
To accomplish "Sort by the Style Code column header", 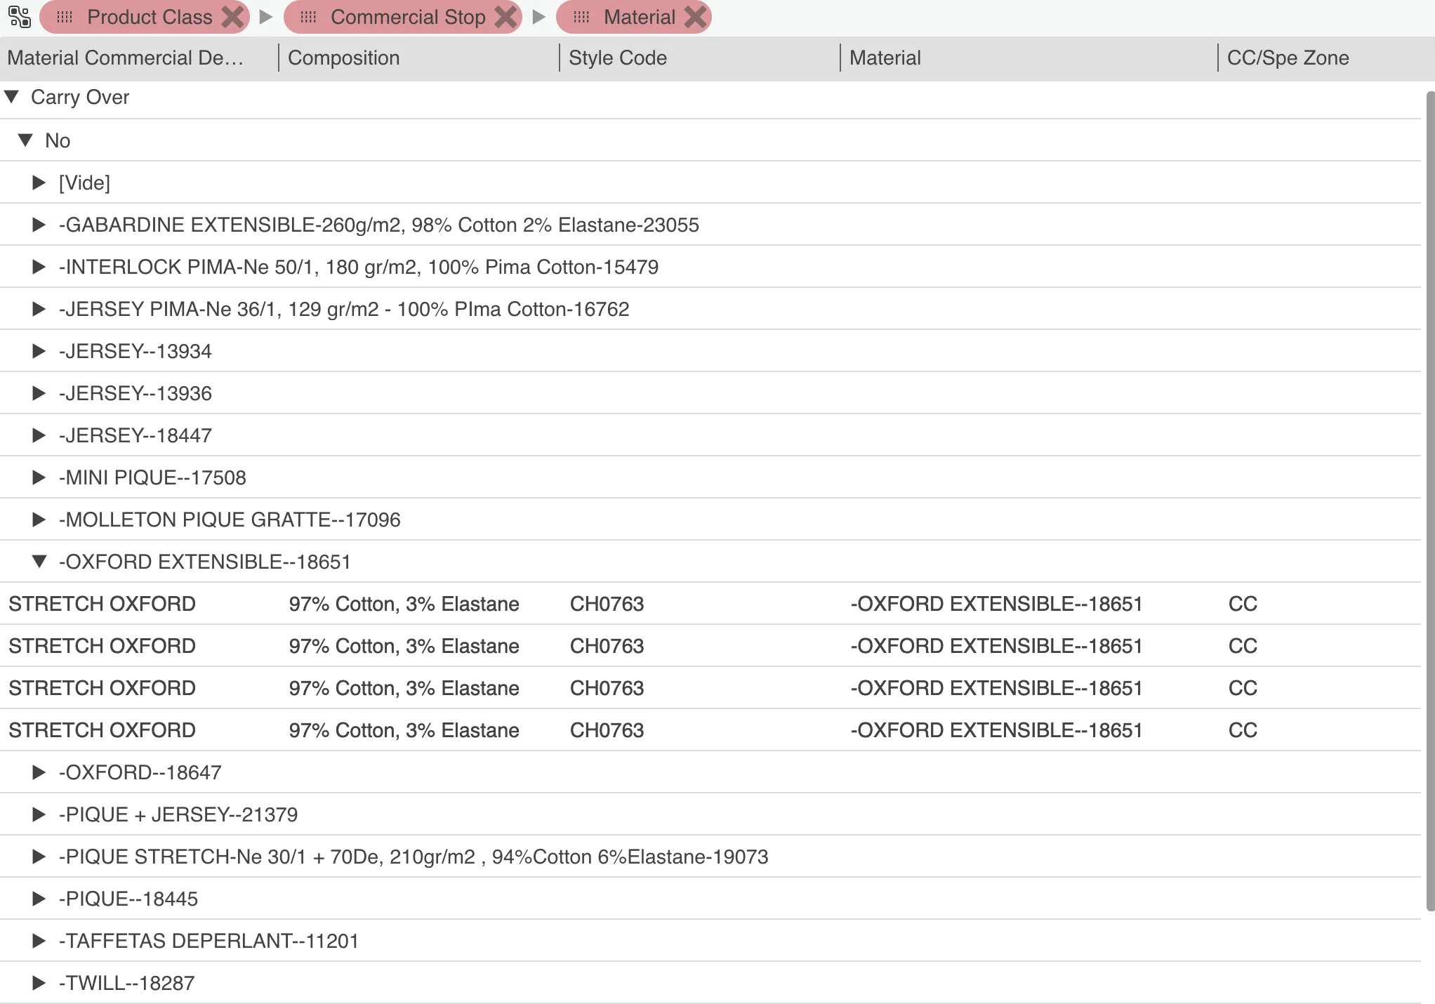I will click(617, 58).
